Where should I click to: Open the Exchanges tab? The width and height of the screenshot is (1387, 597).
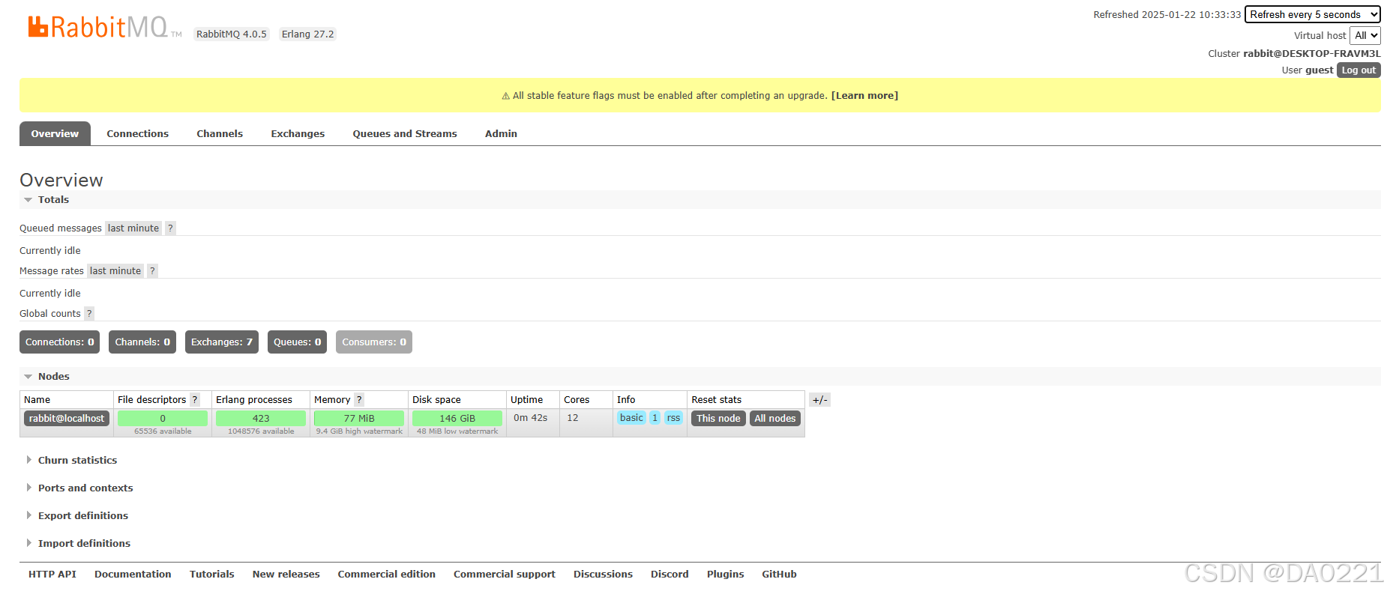[x=298, y=133]
